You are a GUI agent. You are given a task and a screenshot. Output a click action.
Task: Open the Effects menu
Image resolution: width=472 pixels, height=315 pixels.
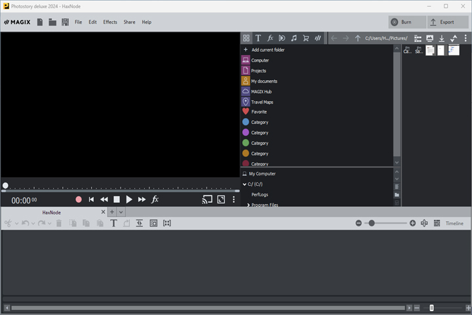pyautogui.click(x=110, y=22)
